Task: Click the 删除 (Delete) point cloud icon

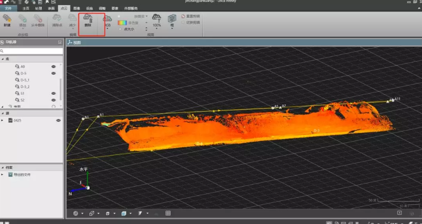Action: tap(88, 19)
